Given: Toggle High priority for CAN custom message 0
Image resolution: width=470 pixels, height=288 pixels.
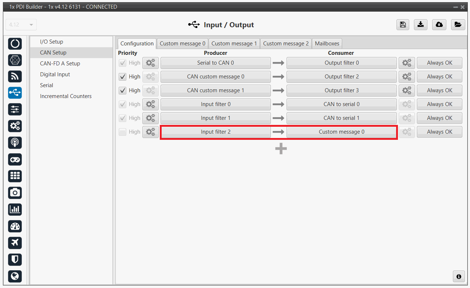Looking at the screenshot, I should (x=123, y=77).
